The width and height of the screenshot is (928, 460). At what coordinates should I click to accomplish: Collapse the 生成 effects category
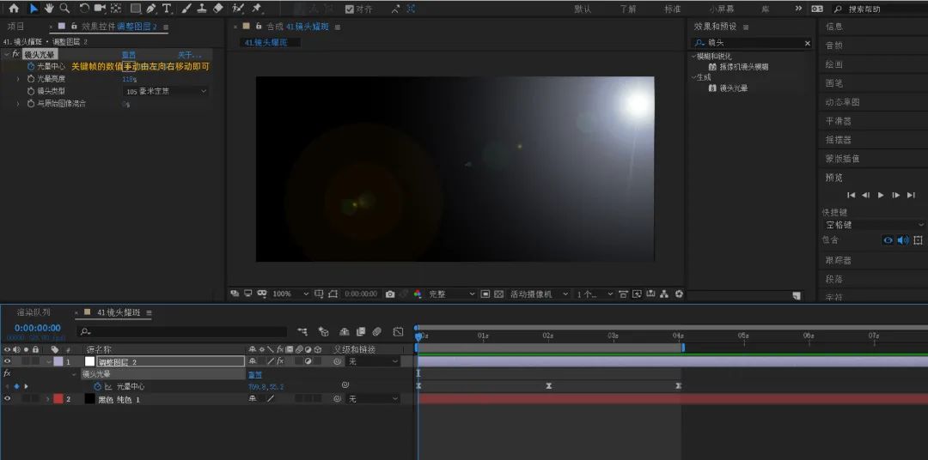pos(693,77)
